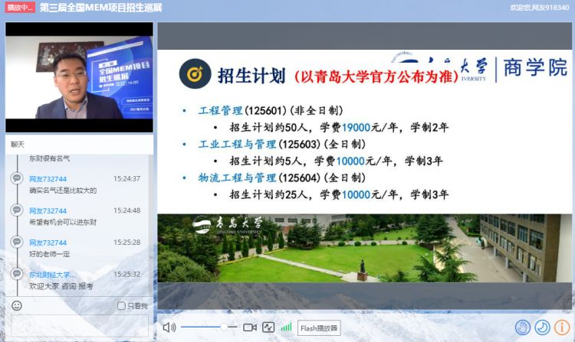The image size is (575, 342).
Task: Open the blue moon-shaped icon
Action: [x=542, y=327]
